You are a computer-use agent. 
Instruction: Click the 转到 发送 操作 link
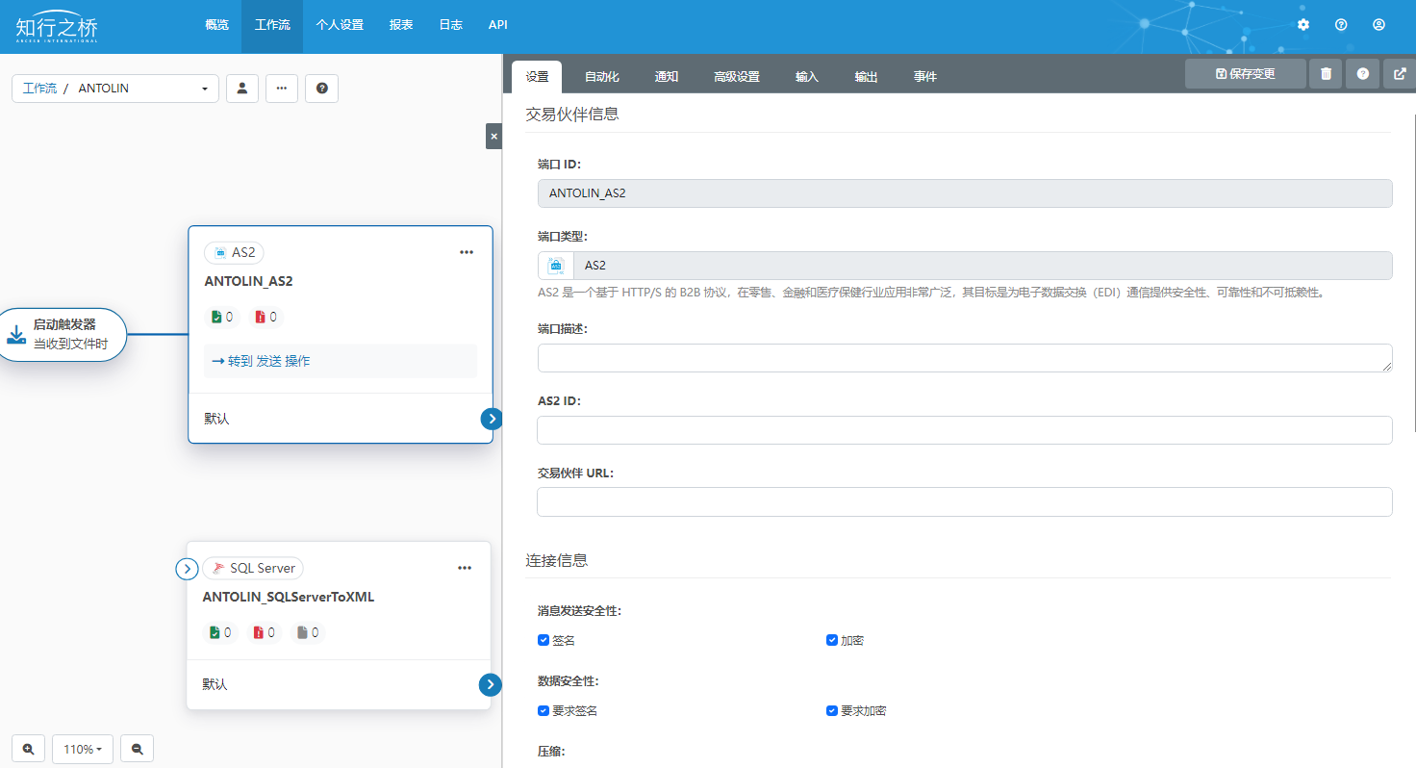point(261,362)
